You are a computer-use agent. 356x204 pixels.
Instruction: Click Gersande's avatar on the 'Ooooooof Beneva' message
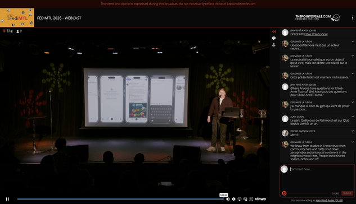coord(285,43)
